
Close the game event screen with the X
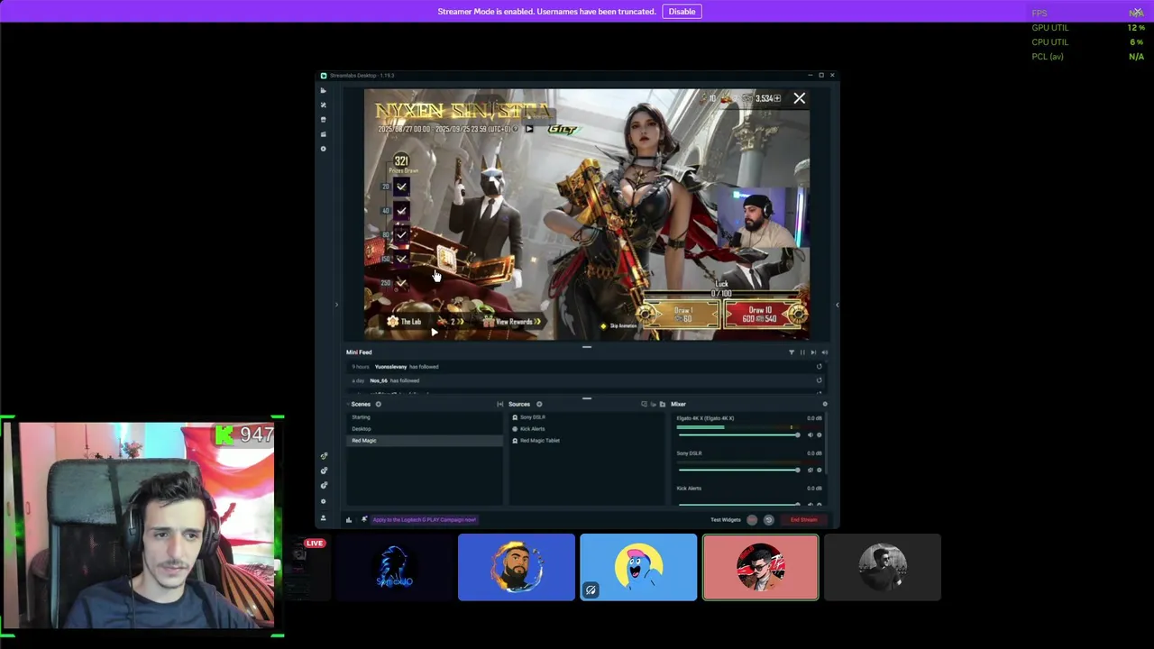(799, 98)
